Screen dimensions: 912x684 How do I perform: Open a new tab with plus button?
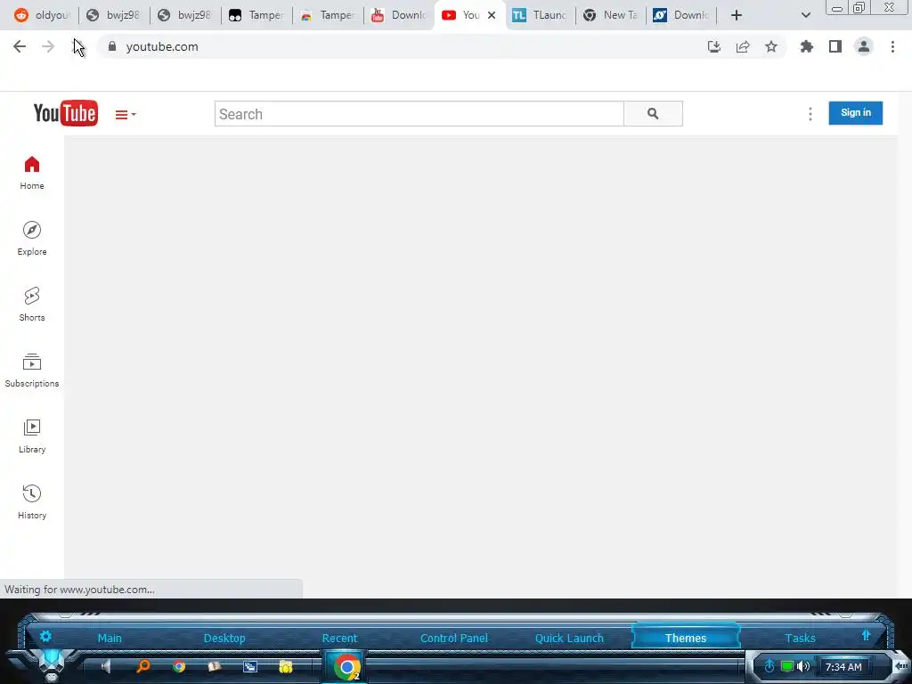coord(737,15)
